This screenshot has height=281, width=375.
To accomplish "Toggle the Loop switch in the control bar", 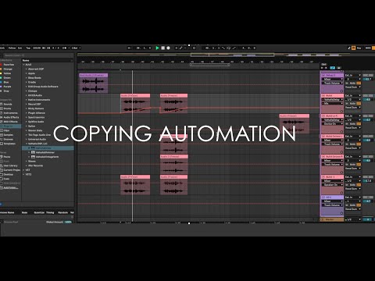I will [229, 48].
